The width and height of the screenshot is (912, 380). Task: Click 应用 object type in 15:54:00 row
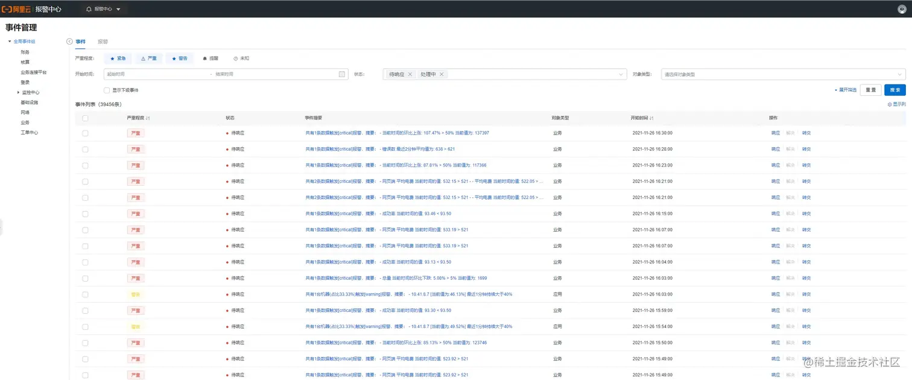pyautogui.click(x=557, y=326)
